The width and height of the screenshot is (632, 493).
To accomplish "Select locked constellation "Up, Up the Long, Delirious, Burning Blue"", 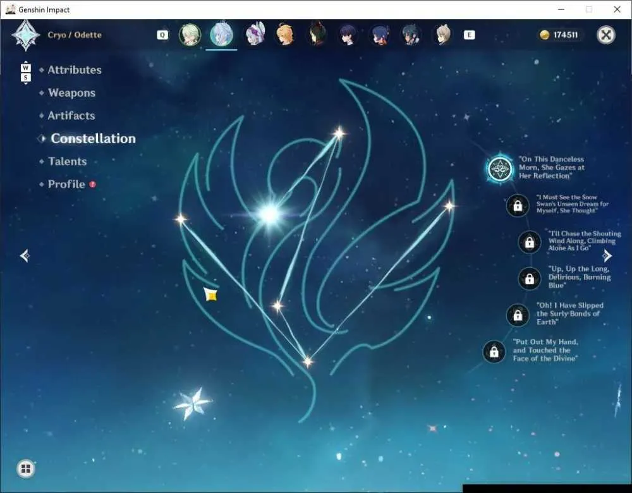I will (x=529, y=278).
